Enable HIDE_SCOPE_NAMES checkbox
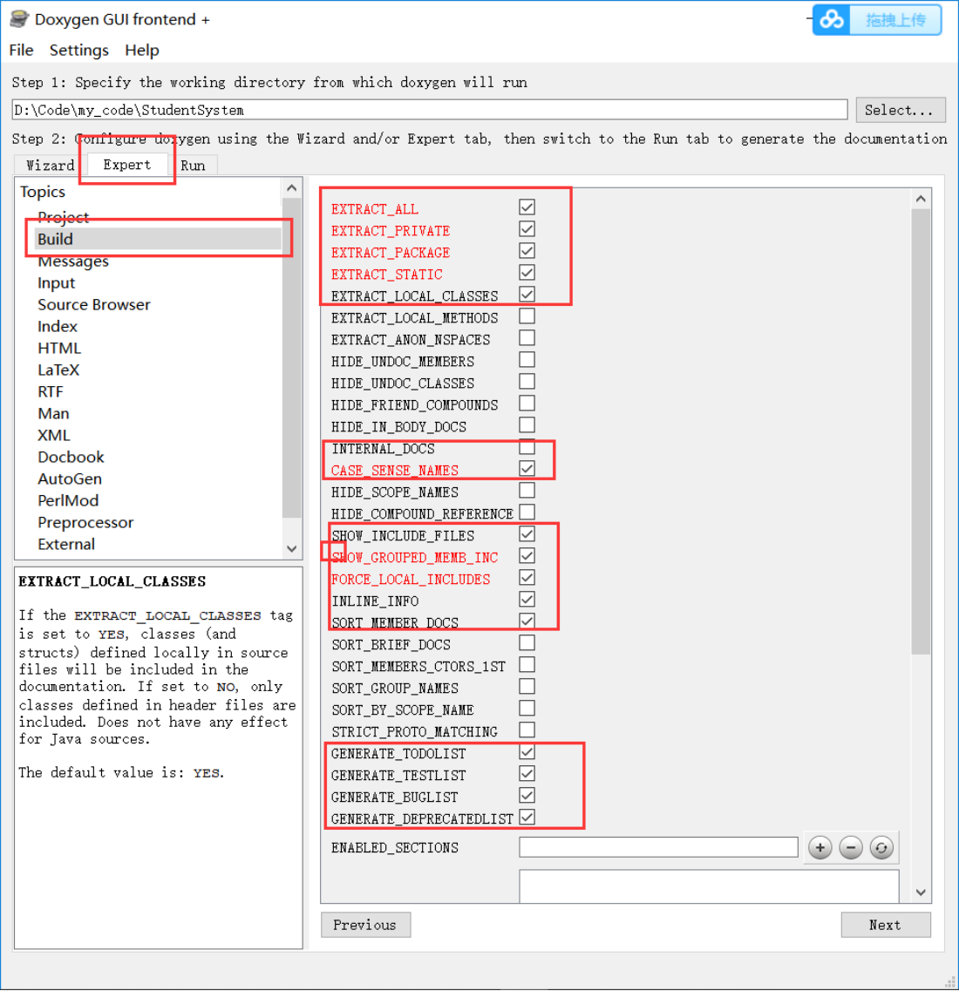Image resolution: width=959 pixels, height=991 pixels. pyautogui.click(x=527, y=491)
